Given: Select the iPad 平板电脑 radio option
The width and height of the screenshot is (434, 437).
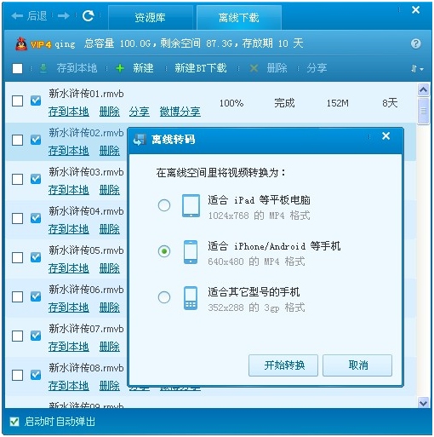Looking at the screenshot, I should 164,205.
